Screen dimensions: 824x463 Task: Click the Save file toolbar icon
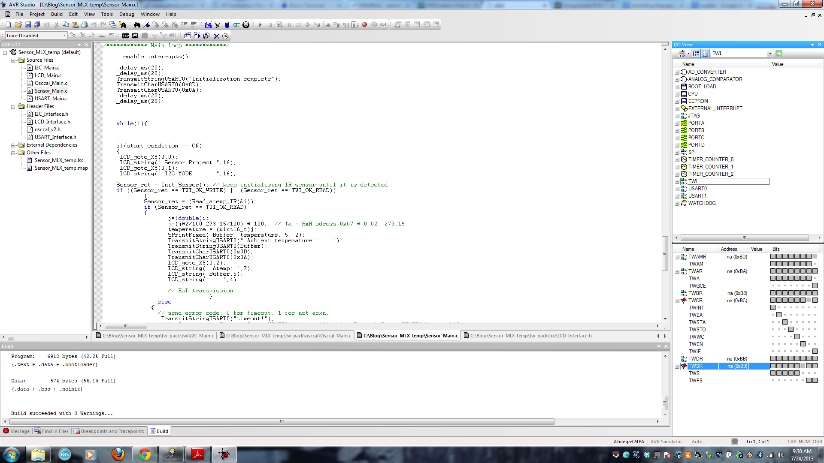tap(28, 25)
